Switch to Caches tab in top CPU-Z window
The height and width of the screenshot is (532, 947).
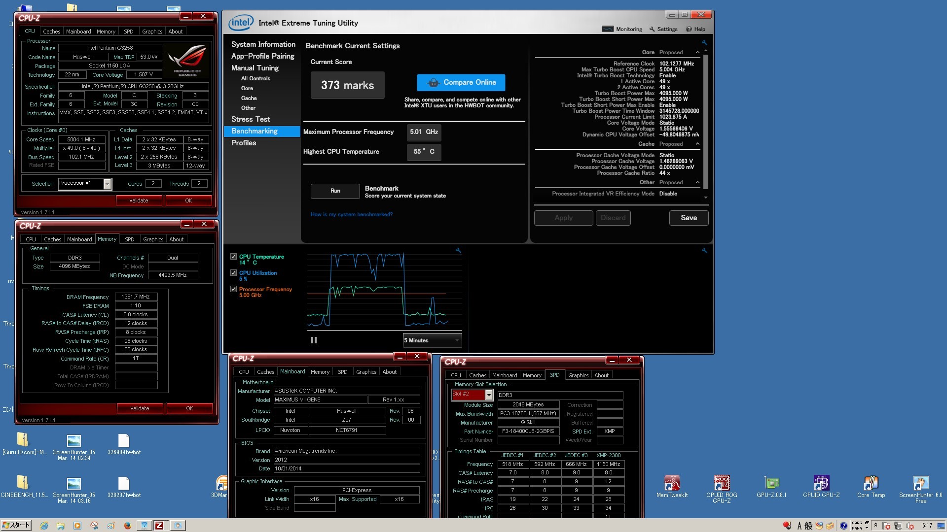[51, 32]
